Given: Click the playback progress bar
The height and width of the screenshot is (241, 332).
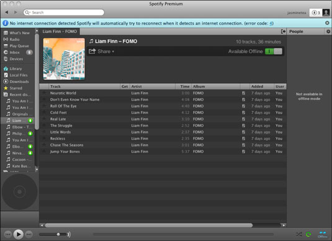Looking at the screenshot, I should pos(183,234).
